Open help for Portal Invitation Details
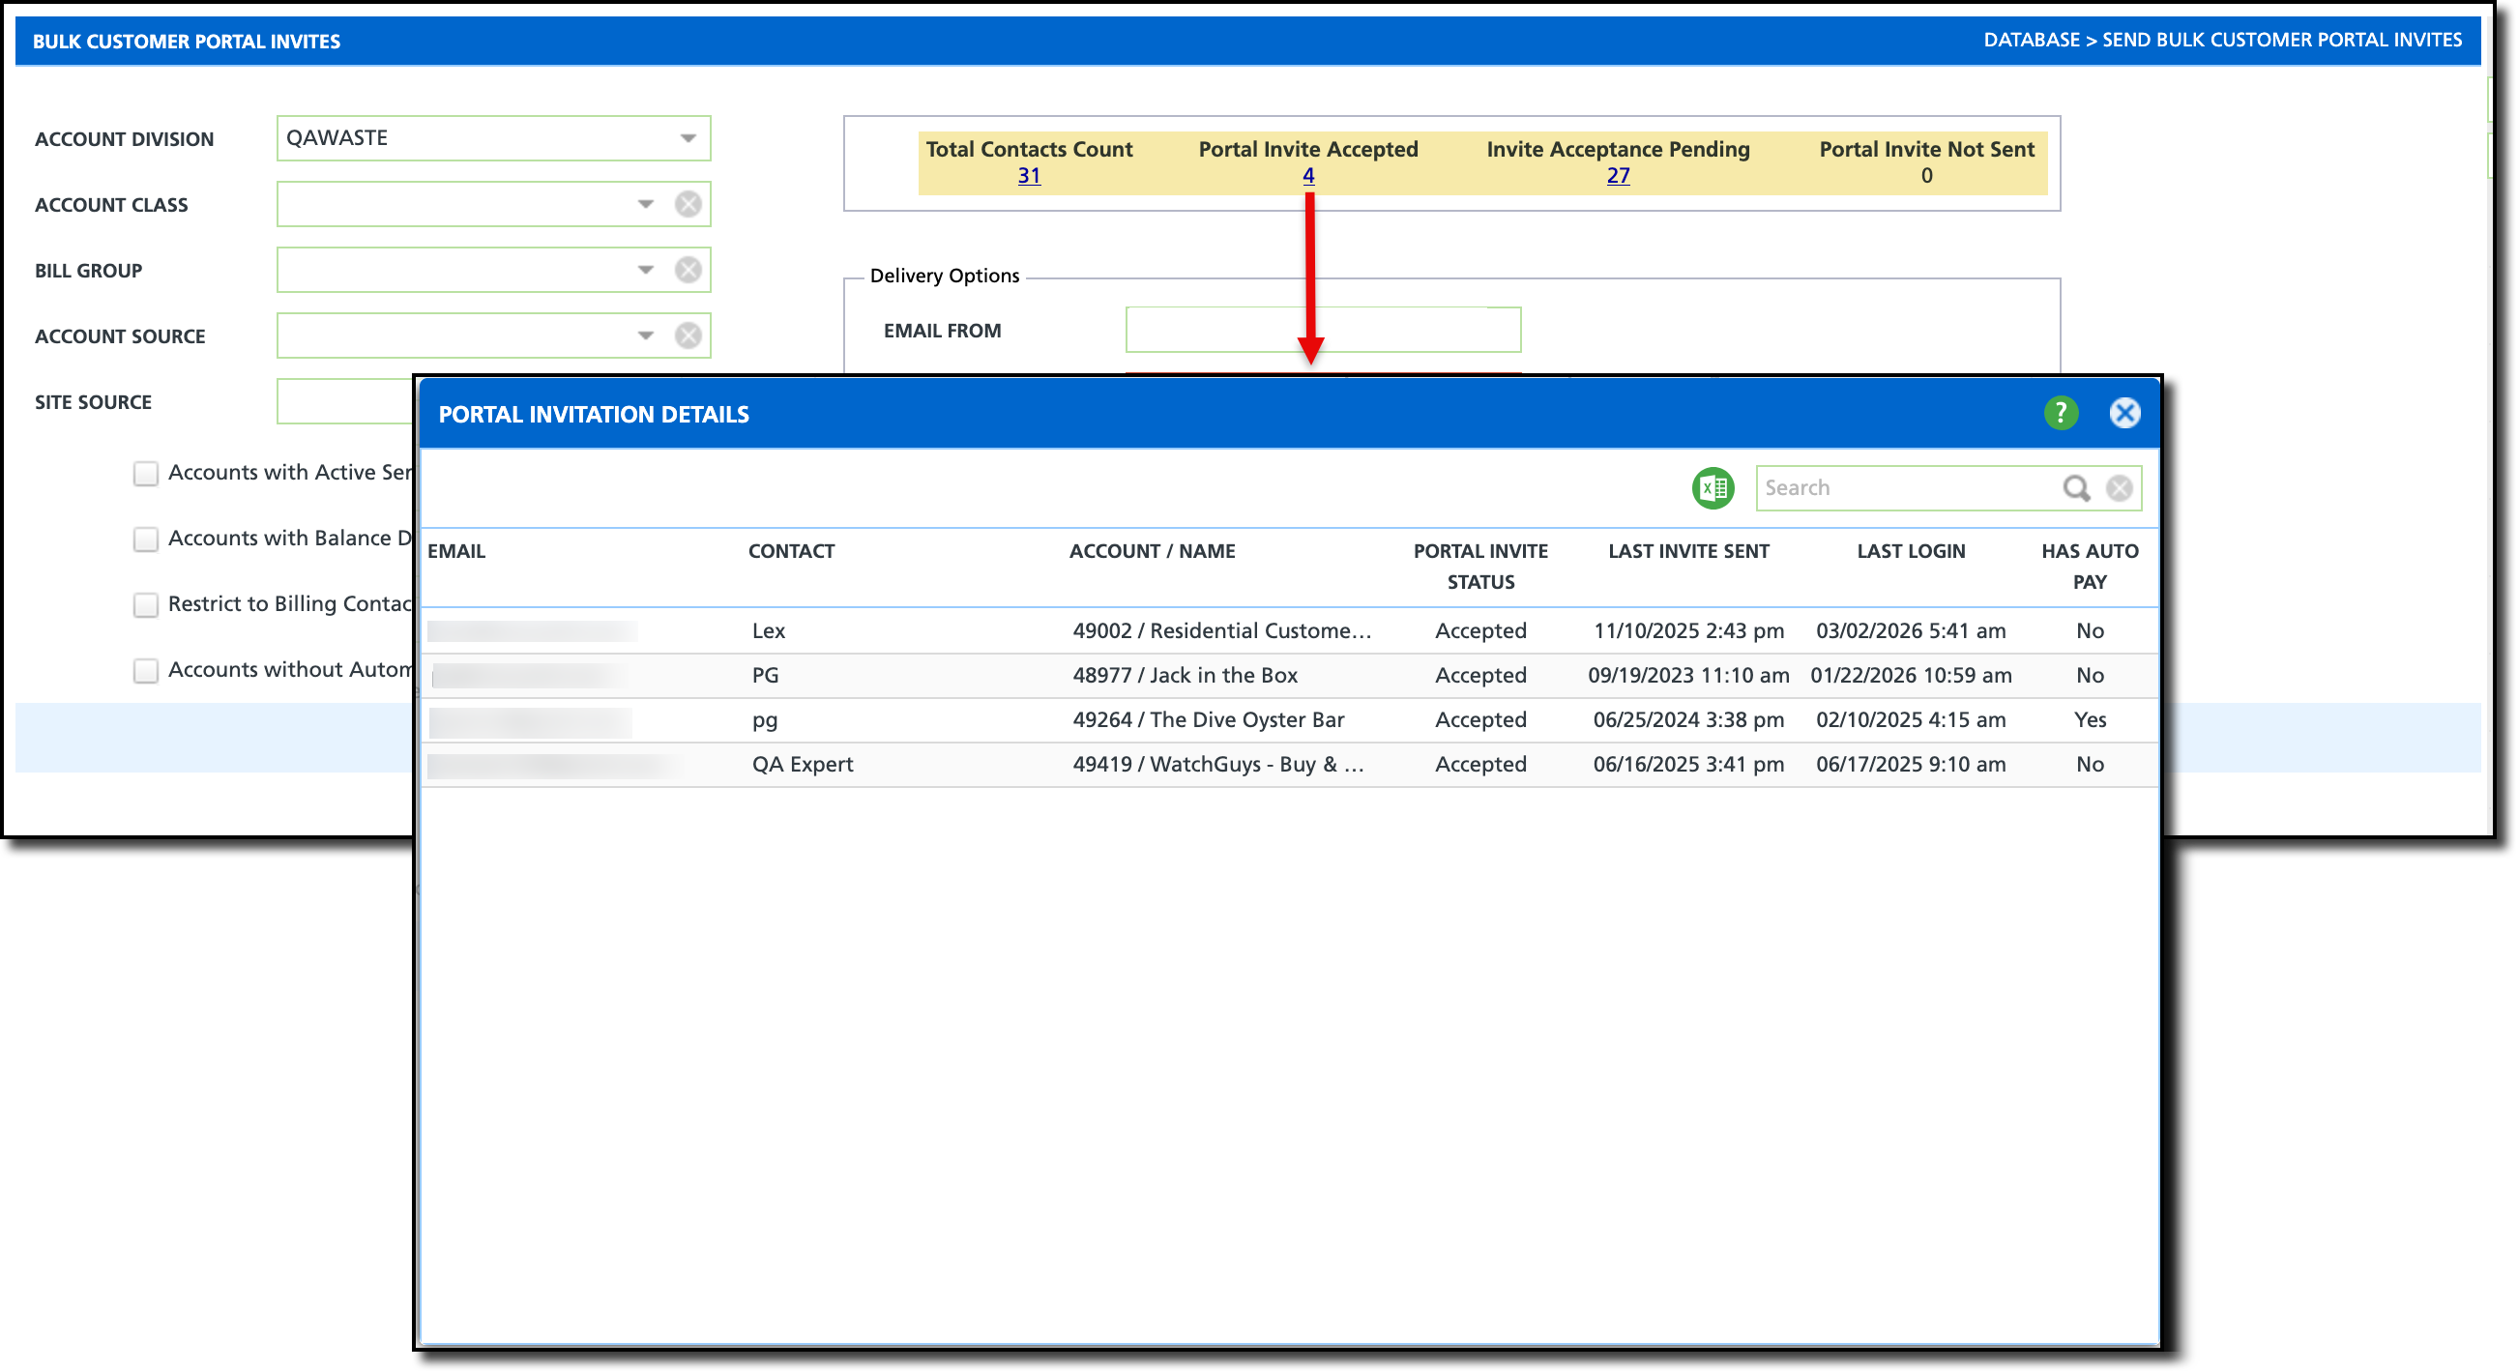The width and height of the screenshot is (2518, 1371). tap(2061, 414)
